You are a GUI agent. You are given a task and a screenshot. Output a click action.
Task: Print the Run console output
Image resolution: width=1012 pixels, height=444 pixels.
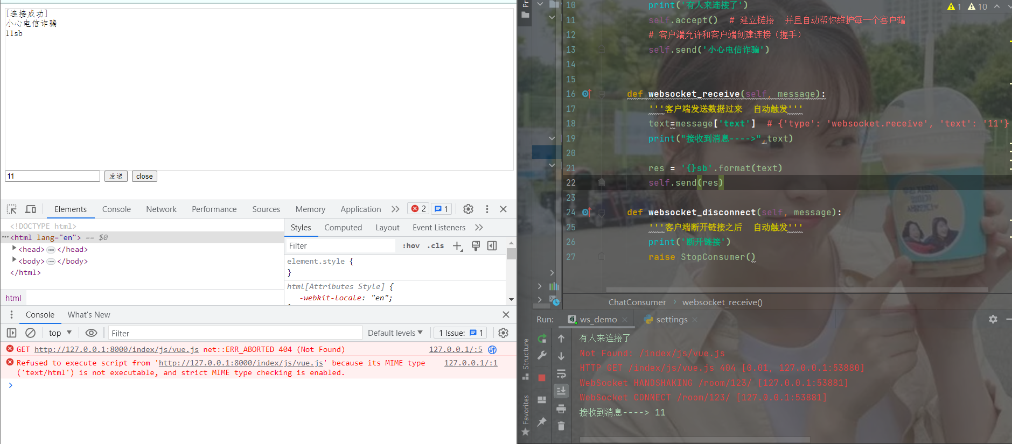tap(561, 409)
